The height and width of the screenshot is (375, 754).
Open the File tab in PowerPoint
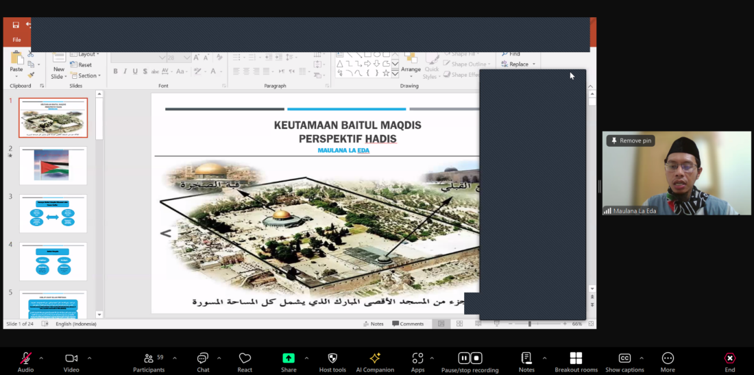coord(16,40)
